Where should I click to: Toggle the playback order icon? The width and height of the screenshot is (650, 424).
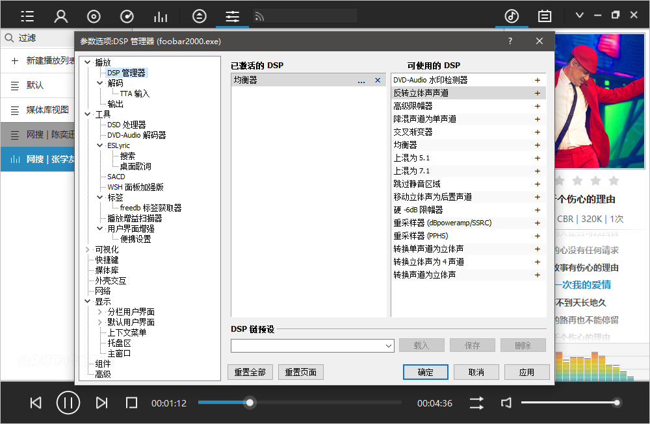coord(476,403)
